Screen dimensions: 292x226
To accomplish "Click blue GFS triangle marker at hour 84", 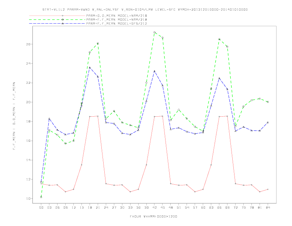I will click(x=268, y=123).
